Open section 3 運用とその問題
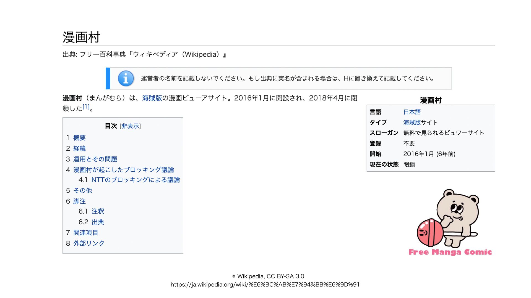531x298 pixels. (95, 159)
